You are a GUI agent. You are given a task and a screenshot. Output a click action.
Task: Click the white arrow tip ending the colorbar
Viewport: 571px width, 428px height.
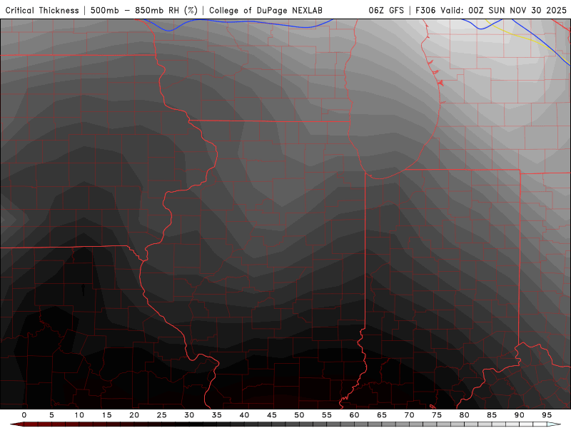coord(555,424)
